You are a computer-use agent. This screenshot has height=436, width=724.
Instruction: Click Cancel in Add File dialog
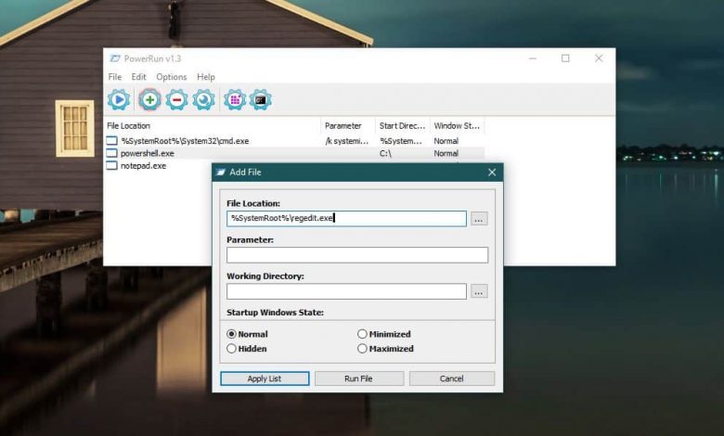click(452, 378)
